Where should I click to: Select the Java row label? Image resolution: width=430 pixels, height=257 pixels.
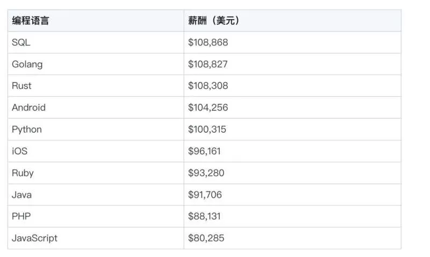click(21, 195)
